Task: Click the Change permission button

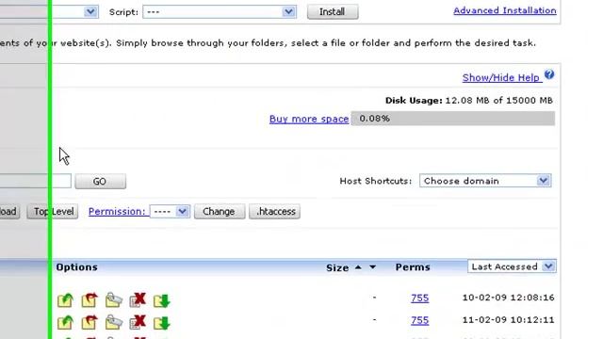Action: pyautogui.click(x=220, y=211)
